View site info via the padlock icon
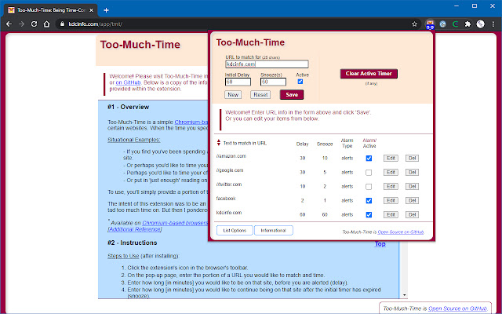502x314 pixels. 62,24
